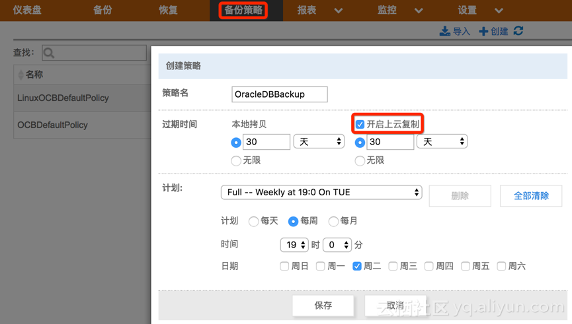Screen dimensions: 572x324
Task: Open the 备份 tab
Action: [x=102, y=10]
